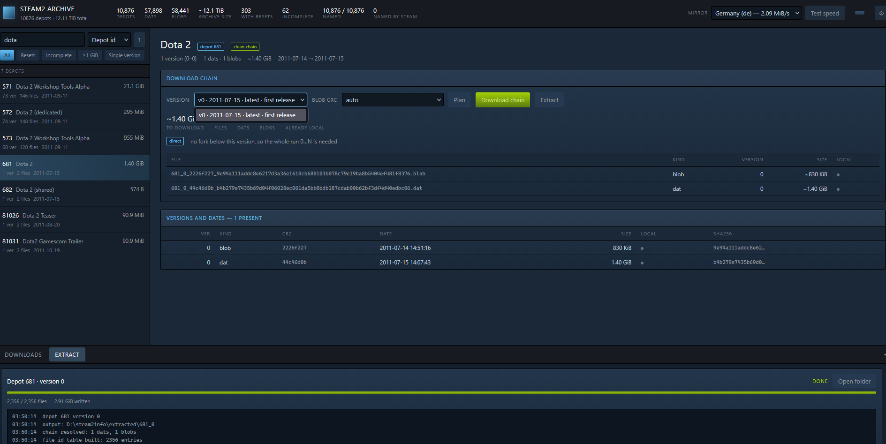This screenshot has width=886, height=444.
Task: Open the Mirror Germany (de) dropdown
Action: coord(757,13)
